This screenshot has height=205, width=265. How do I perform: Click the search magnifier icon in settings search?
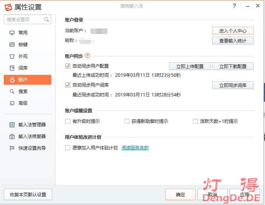[x=47, y=19]
